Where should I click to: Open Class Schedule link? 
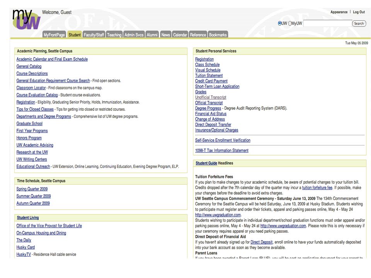pyautogui.click(x=207, y=64)
